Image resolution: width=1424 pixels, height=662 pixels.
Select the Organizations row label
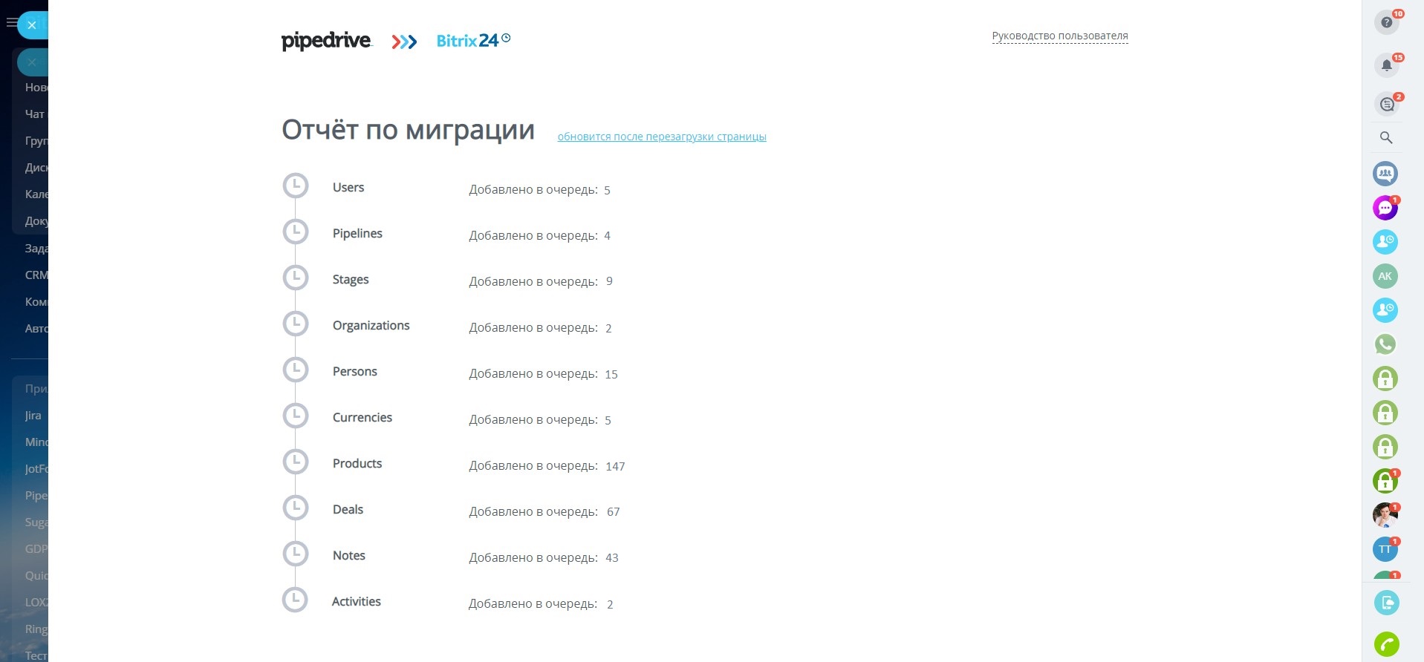[371, 326]
